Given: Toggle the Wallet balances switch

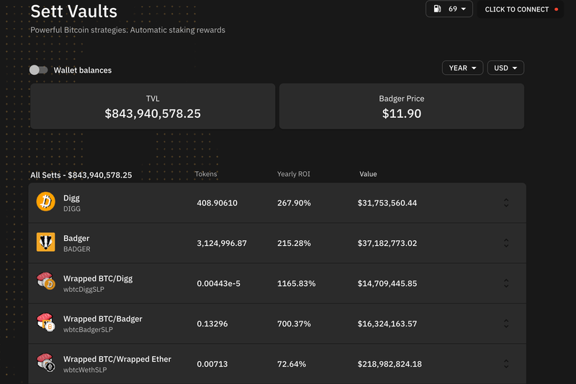Looking at the screenshot, I should pyautogui.click(x=39, y=70).
